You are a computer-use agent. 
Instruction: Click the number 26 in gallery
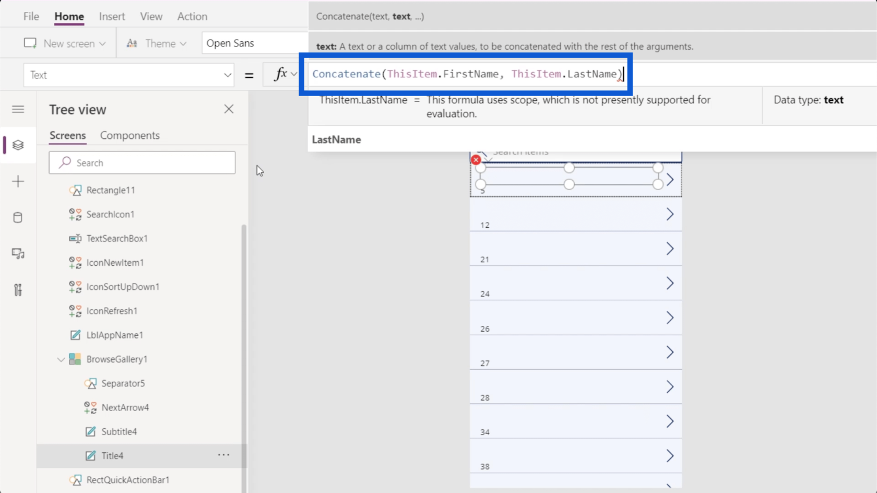pyautogui.click(x=485, y=329)
